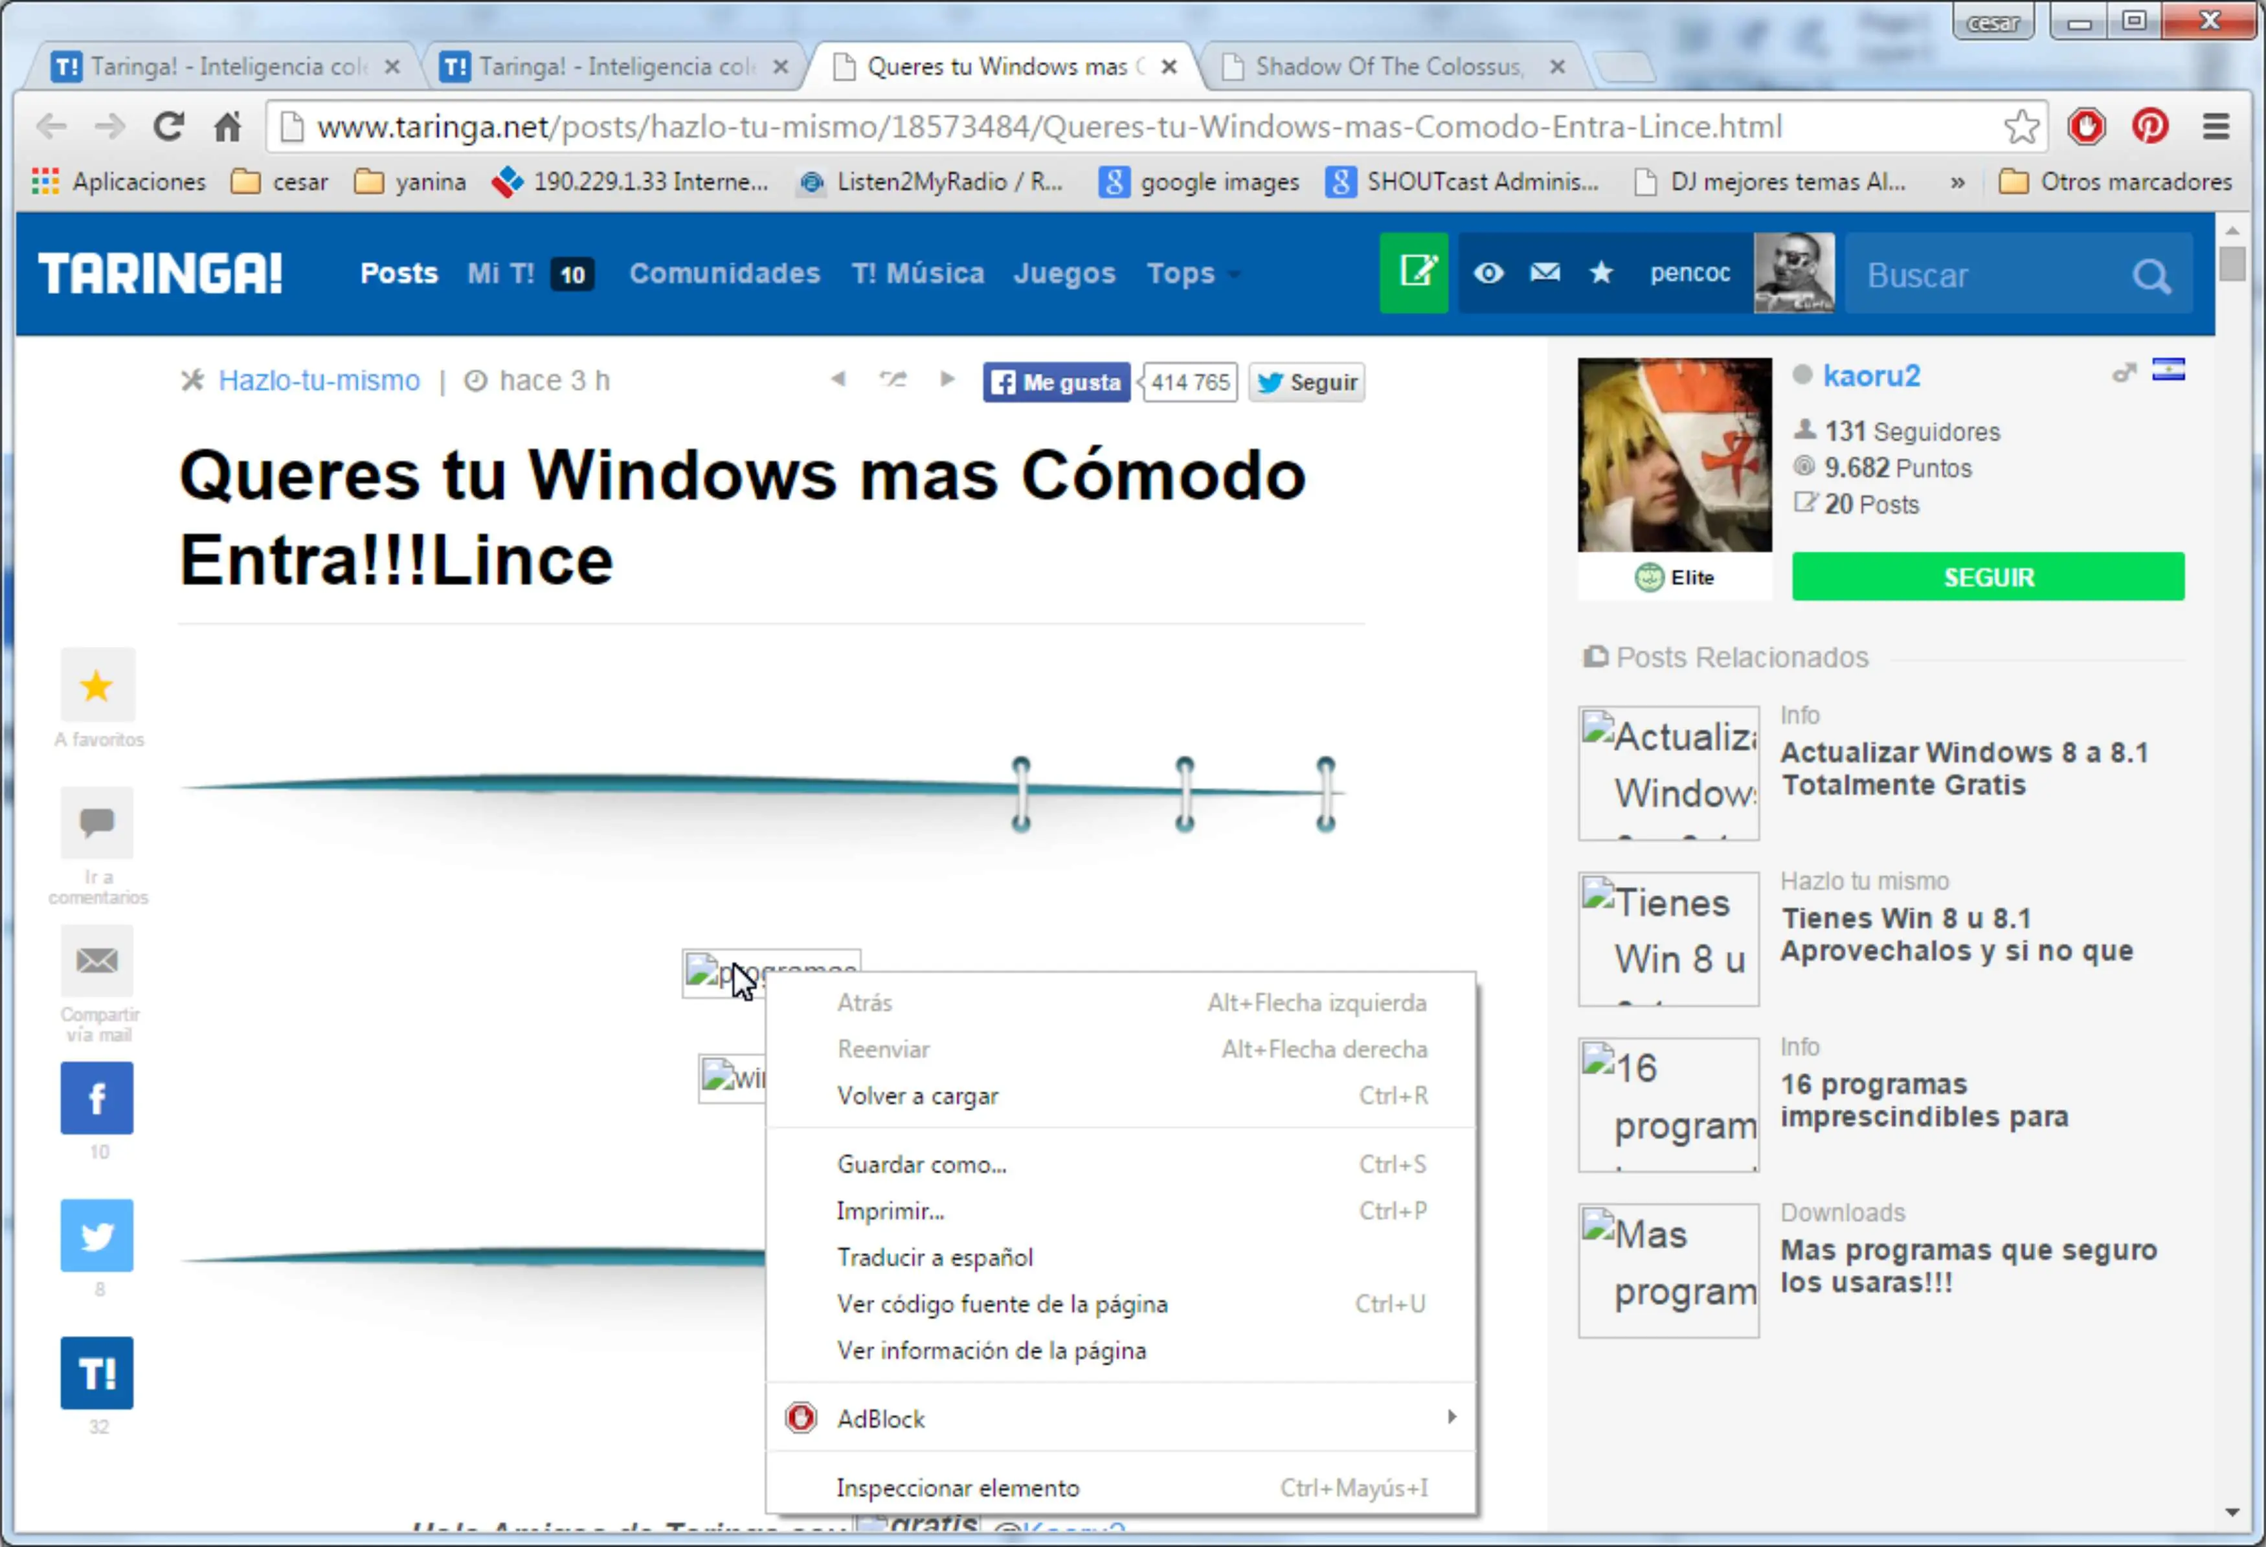Click the page vertical scrollbar thumb
Screen dimensions: 2266x1547
pyautogui.click(x=2232, y=263)
